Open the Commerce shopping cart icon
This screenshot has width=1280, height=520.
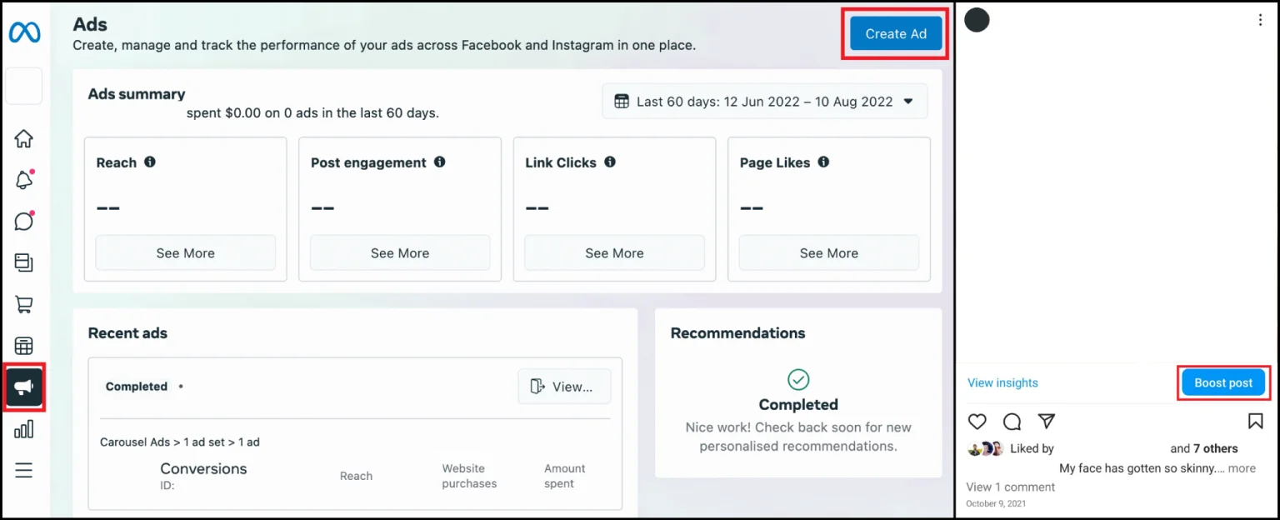point(24,304)
